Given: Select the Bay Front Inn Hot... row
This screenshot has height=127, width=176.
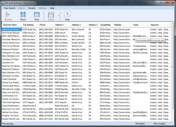Looking at the screenshot, I should tap(86, 109).
